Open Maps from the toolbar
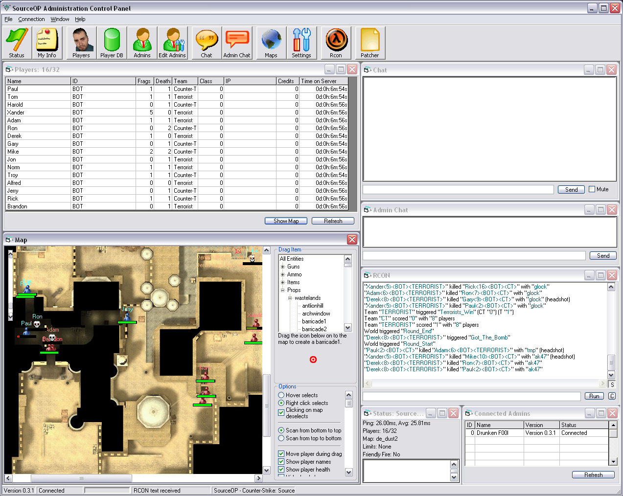This screenshot has width=623, height=496. 271,43
